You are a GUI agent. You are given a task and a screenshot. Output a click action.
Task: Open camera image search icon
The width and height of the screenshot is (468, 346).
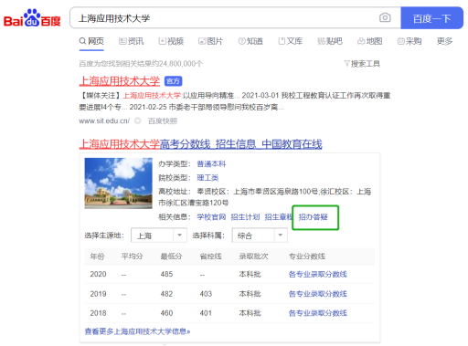[x=385, y=17]
